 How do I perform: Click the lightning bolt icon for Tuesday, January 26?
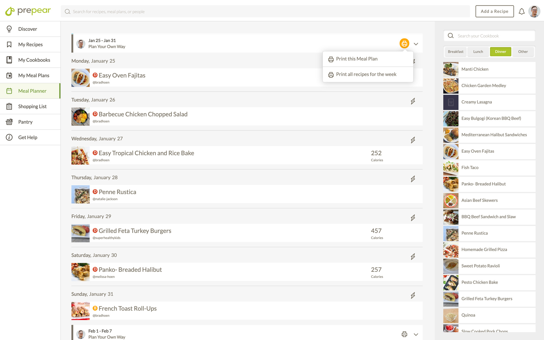click(x=413, y=101)
